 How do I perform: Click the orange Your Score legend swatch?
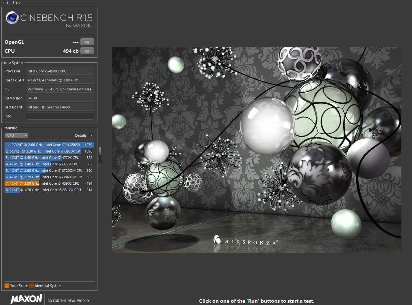point(7,286)
